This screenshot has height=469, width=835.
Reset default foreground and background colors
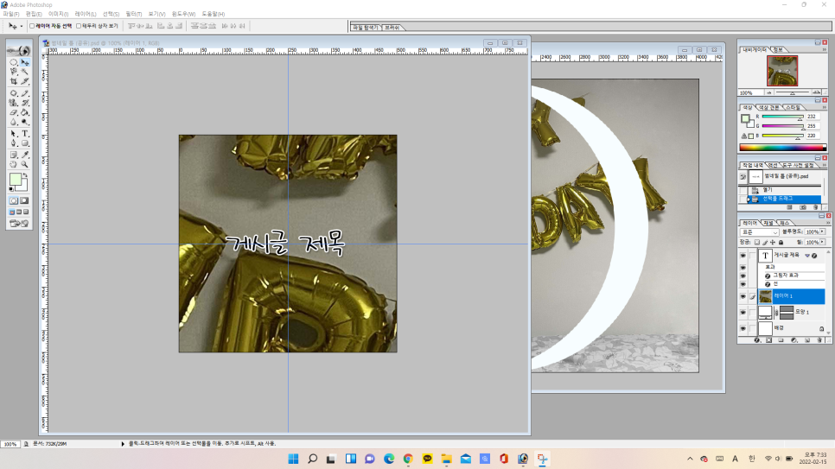[12, 189]
